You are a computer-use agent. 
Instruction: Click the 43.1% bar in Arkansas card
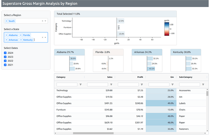151,69
